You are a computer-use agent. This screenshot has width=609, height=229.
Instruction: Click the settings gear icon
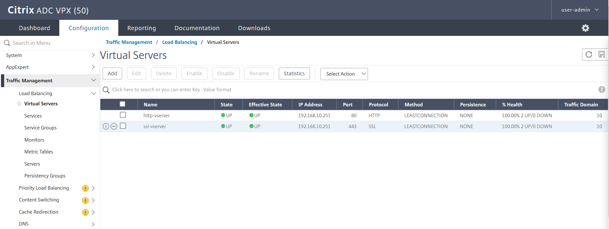click(x=585, y=28)
